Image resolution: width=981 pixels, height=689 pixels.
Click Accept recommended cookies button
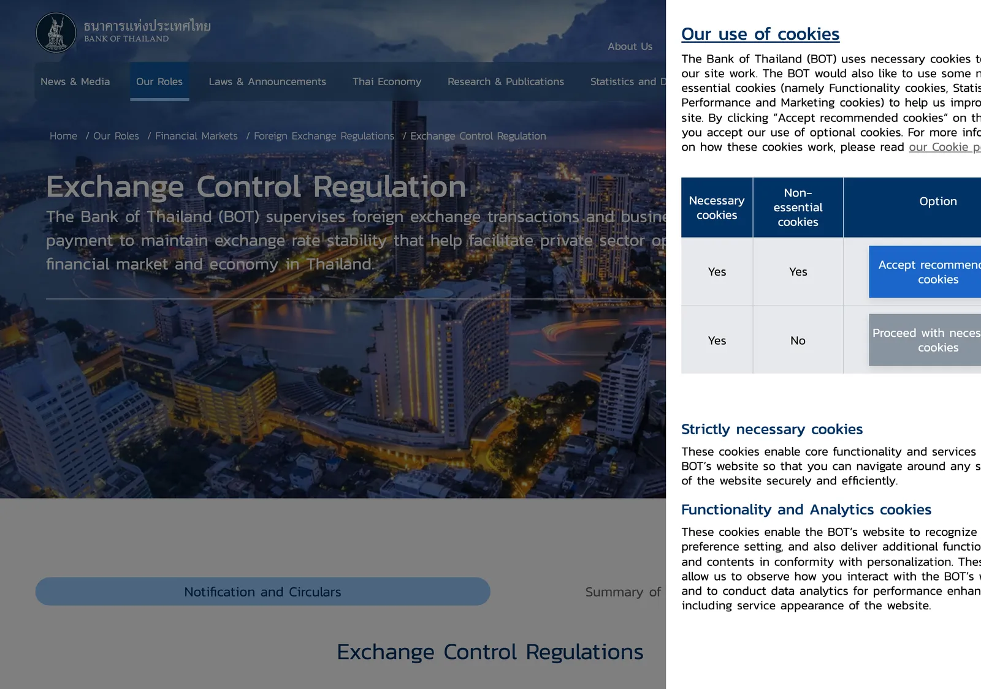(x=925, y=272)
